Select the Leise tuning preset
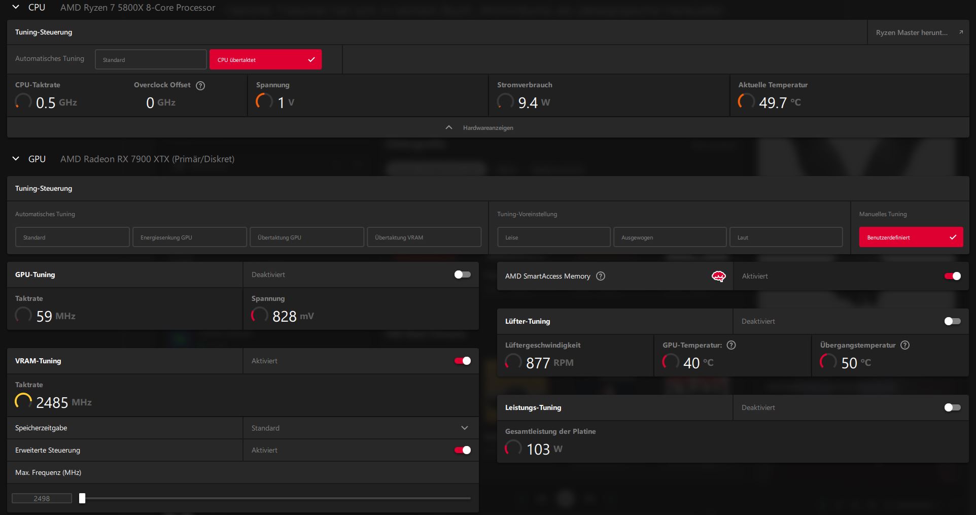The image size is (976, 515). pyautogui.click(x=553, y=237)
